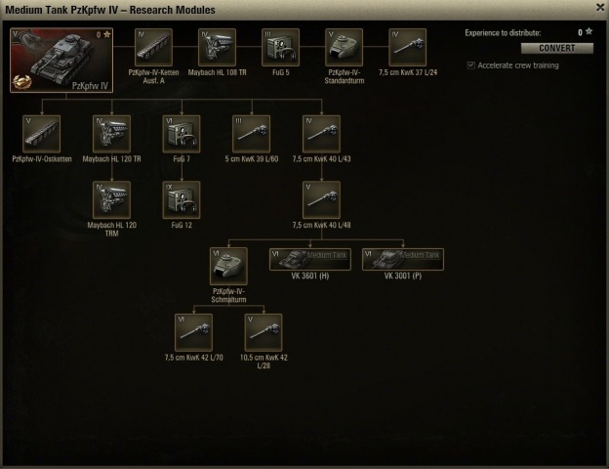Select Maybach HL 120 TR engine
The image size is (609, 469).
click(111, 134)
